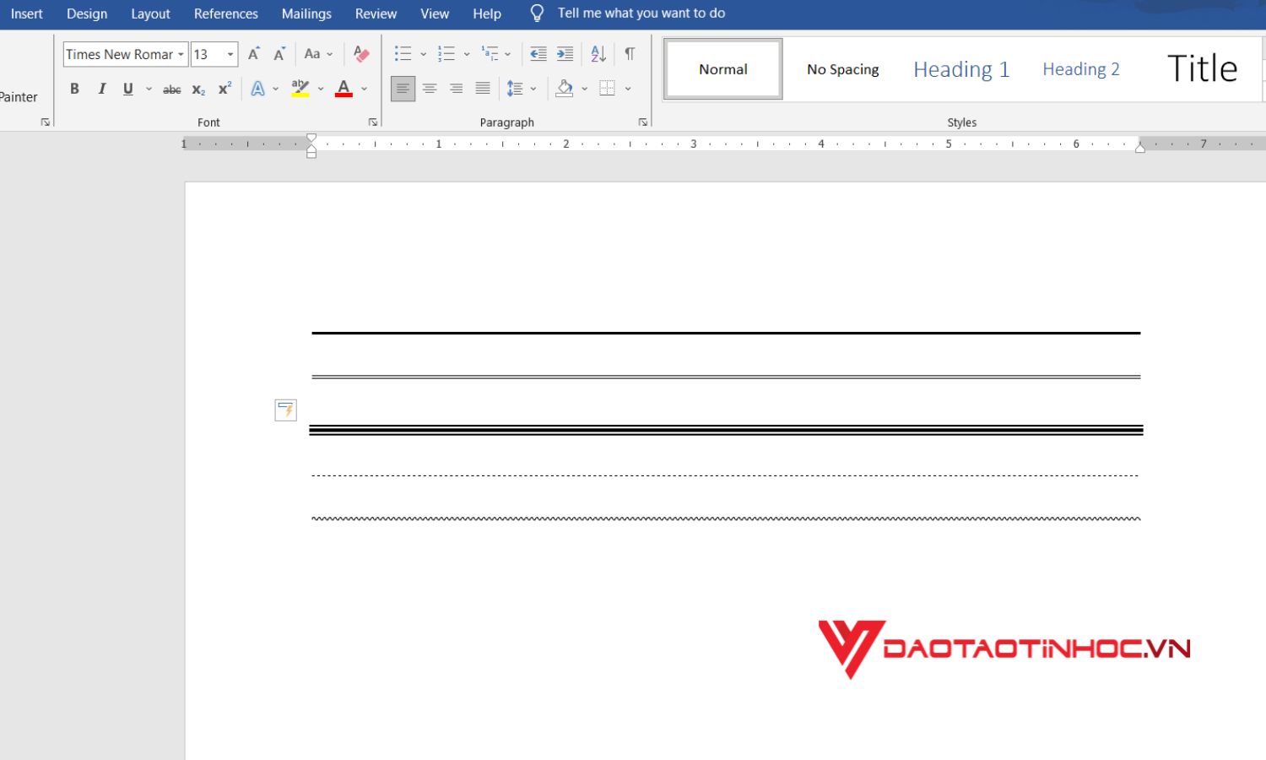The height and width of the screenshot is (760, 1266).
Task: Switch to the References tab
Action: 225,14
